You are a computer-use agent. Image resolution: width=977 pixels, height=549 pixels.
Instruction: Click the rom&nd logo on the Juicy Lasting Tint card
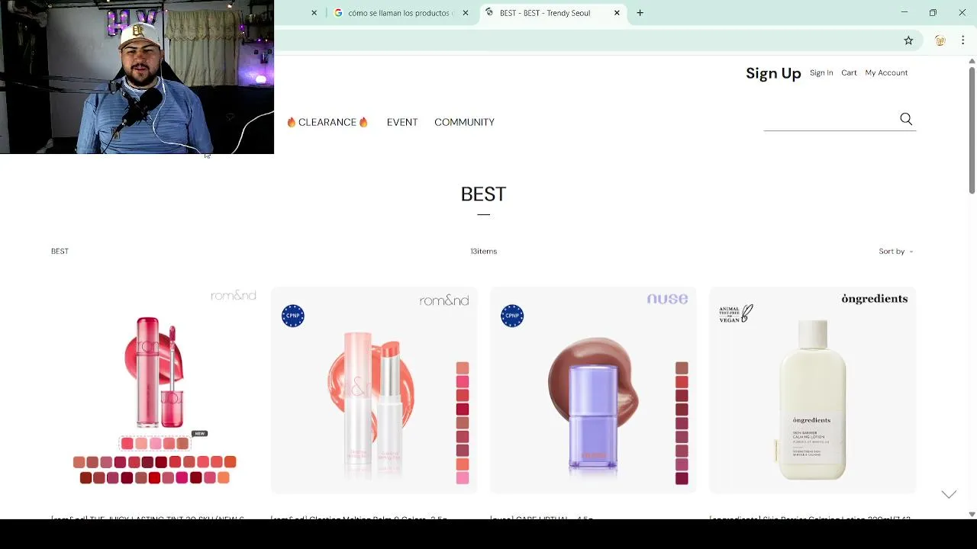pos(234,296)
